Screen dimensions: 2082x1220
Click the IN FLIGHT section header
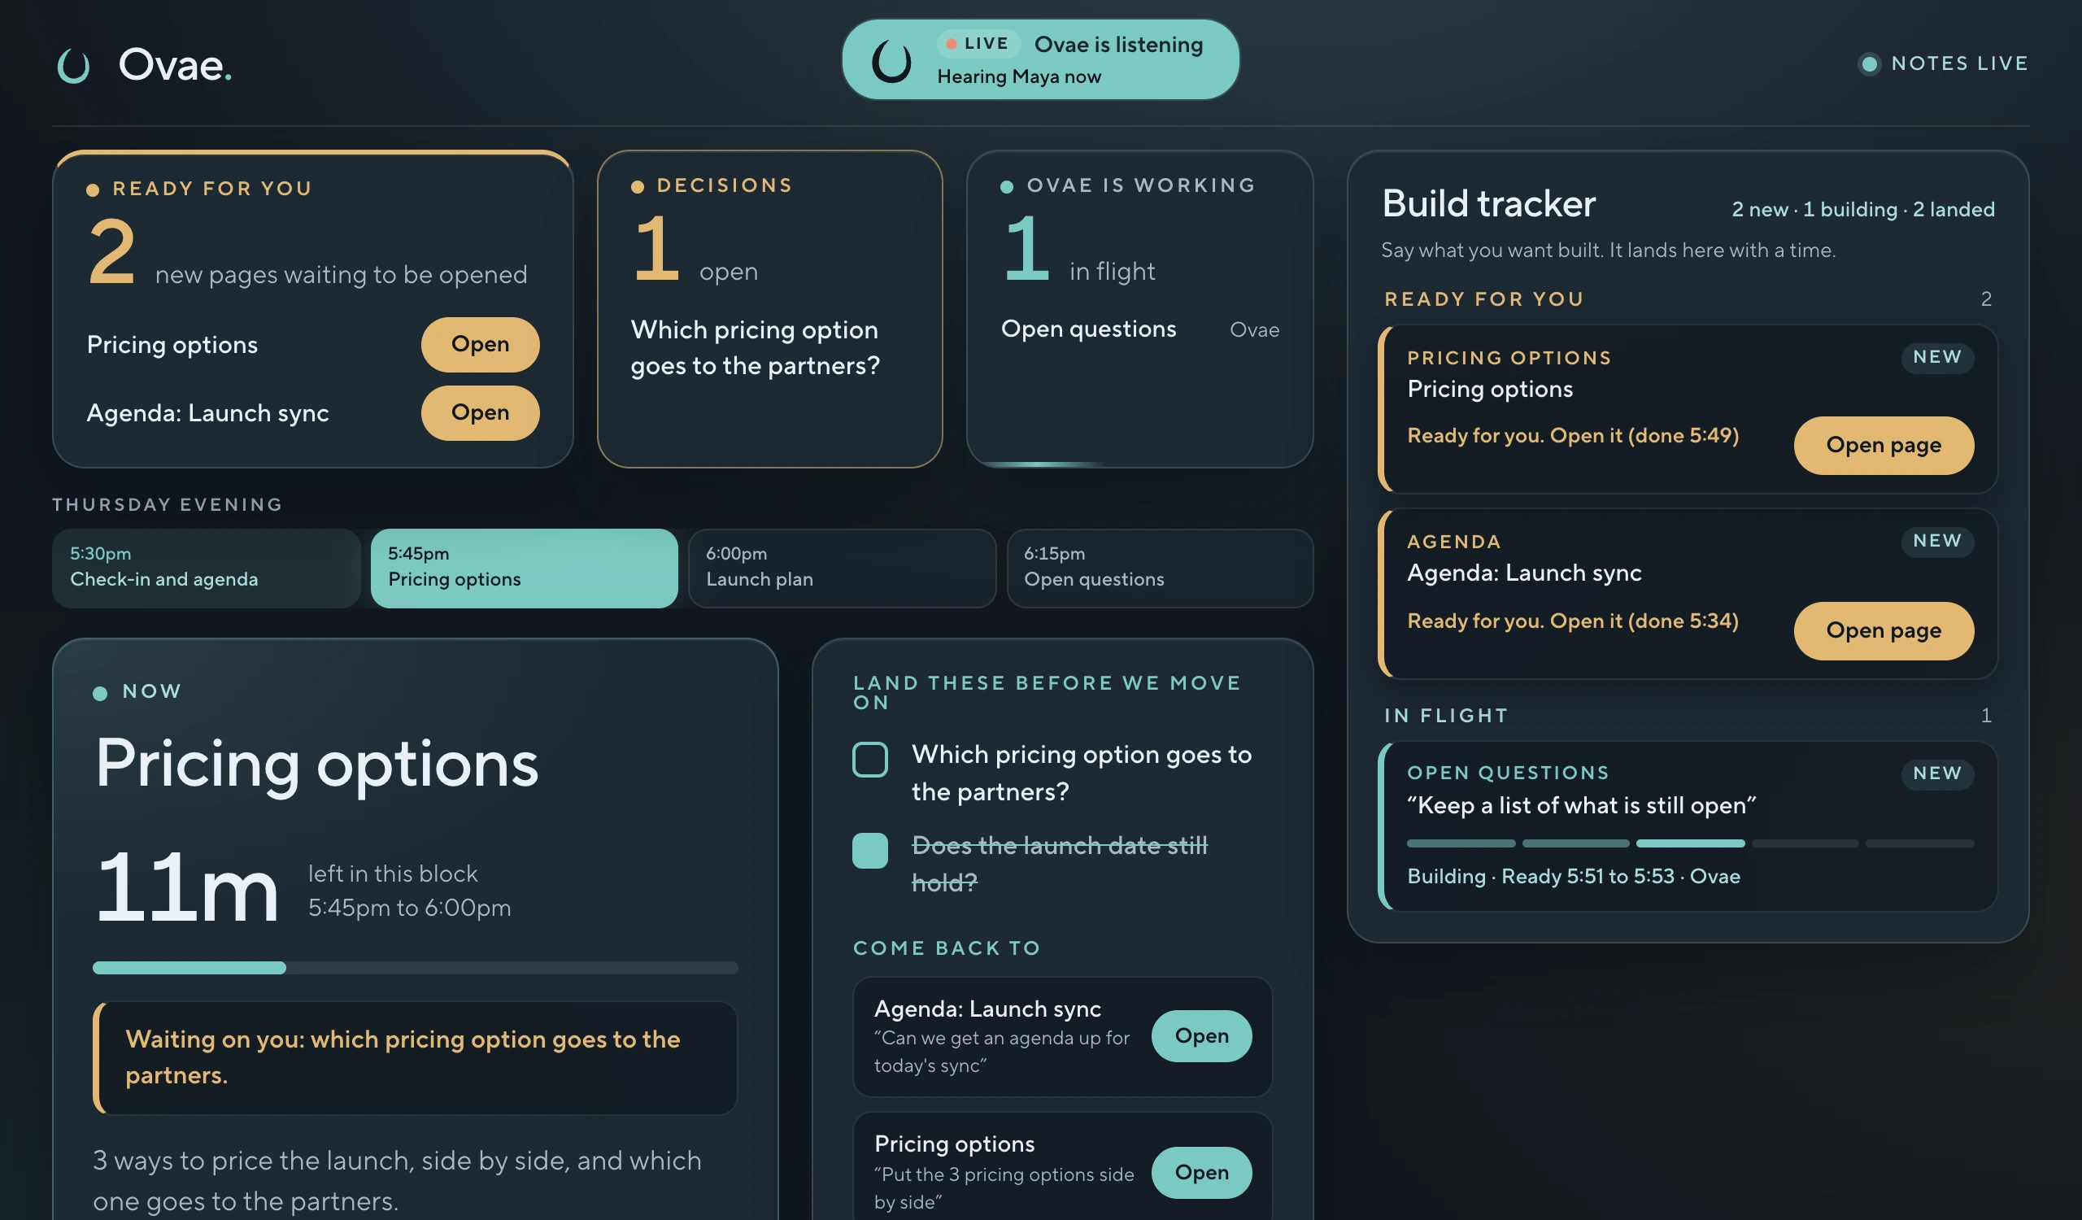pos(1447,717)
